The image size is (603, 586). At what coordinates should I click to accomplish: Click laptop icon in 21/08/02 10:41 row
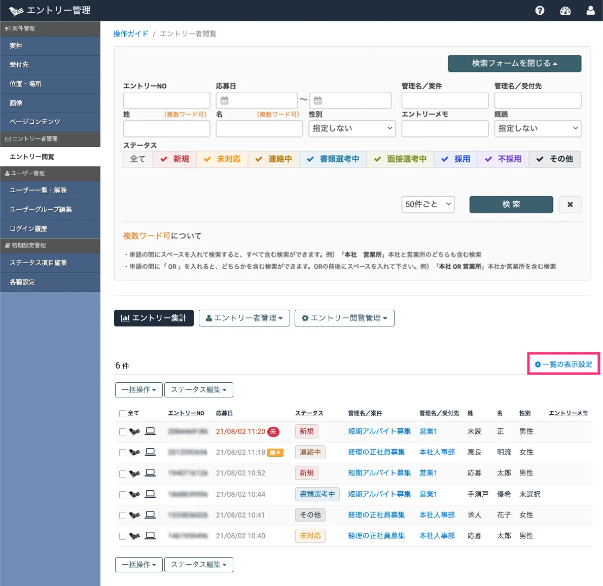tap(150, 515)
